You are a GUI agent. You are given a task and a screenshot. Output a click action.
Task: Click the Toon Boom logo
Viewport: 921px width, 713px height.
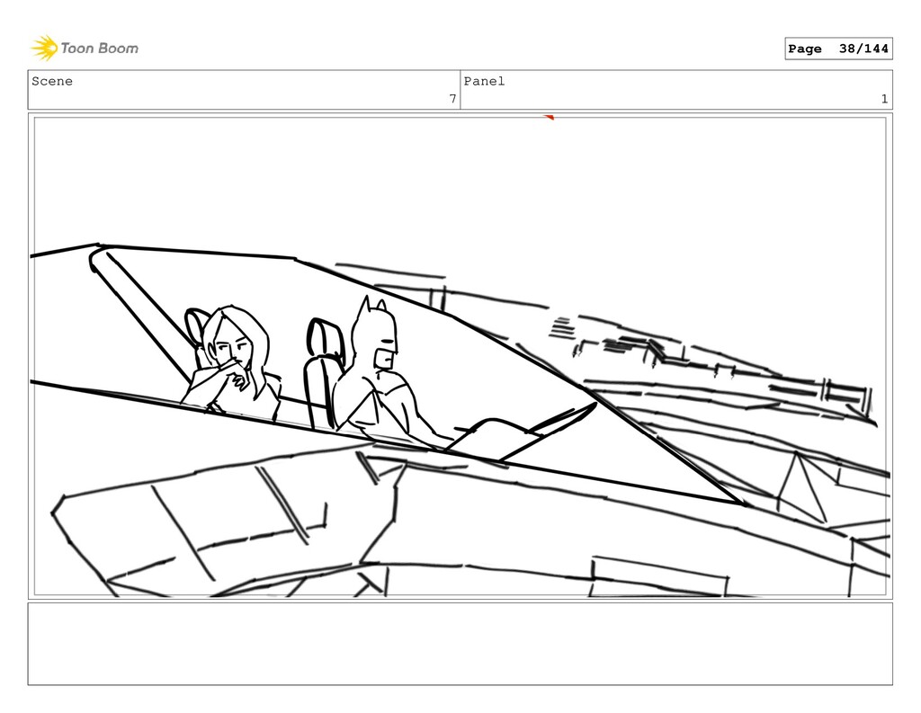pos(85,49)
